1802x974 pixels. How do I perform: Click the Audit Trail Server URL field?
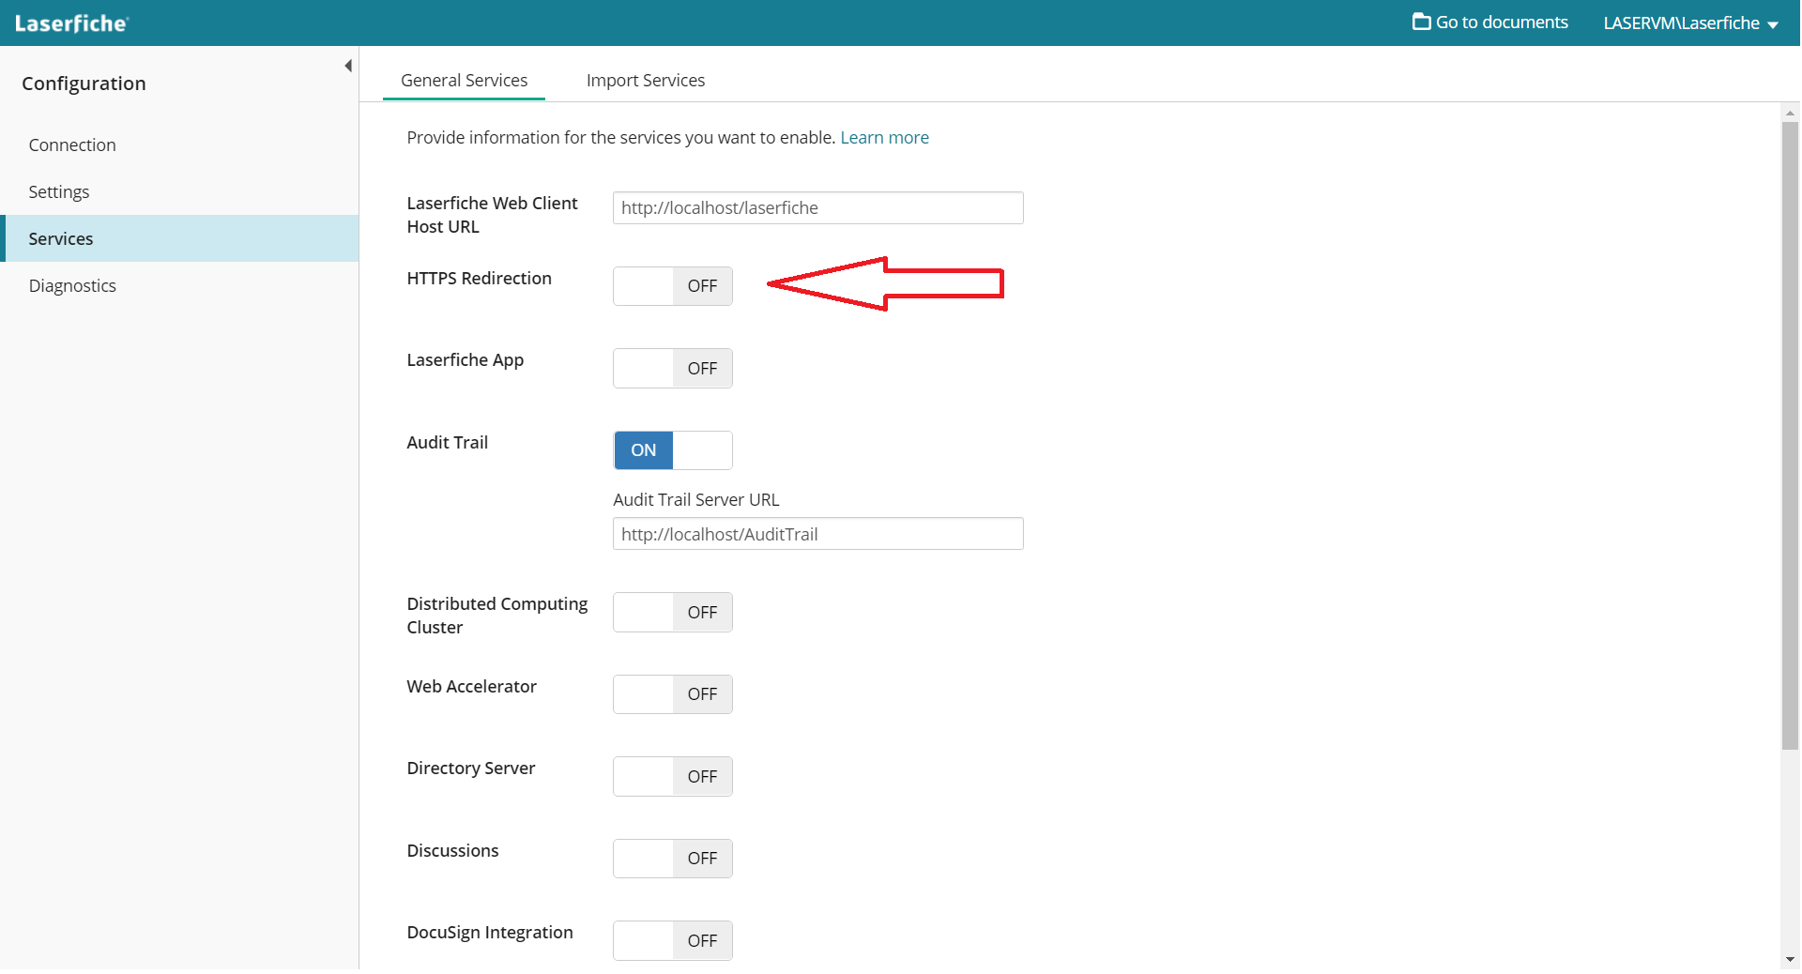(x=817, y=534)
